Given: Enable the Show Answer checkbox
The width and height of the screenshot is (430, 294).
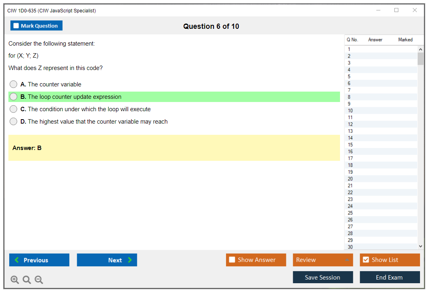Looking at the screenshot, I should (x=232, y=260).
